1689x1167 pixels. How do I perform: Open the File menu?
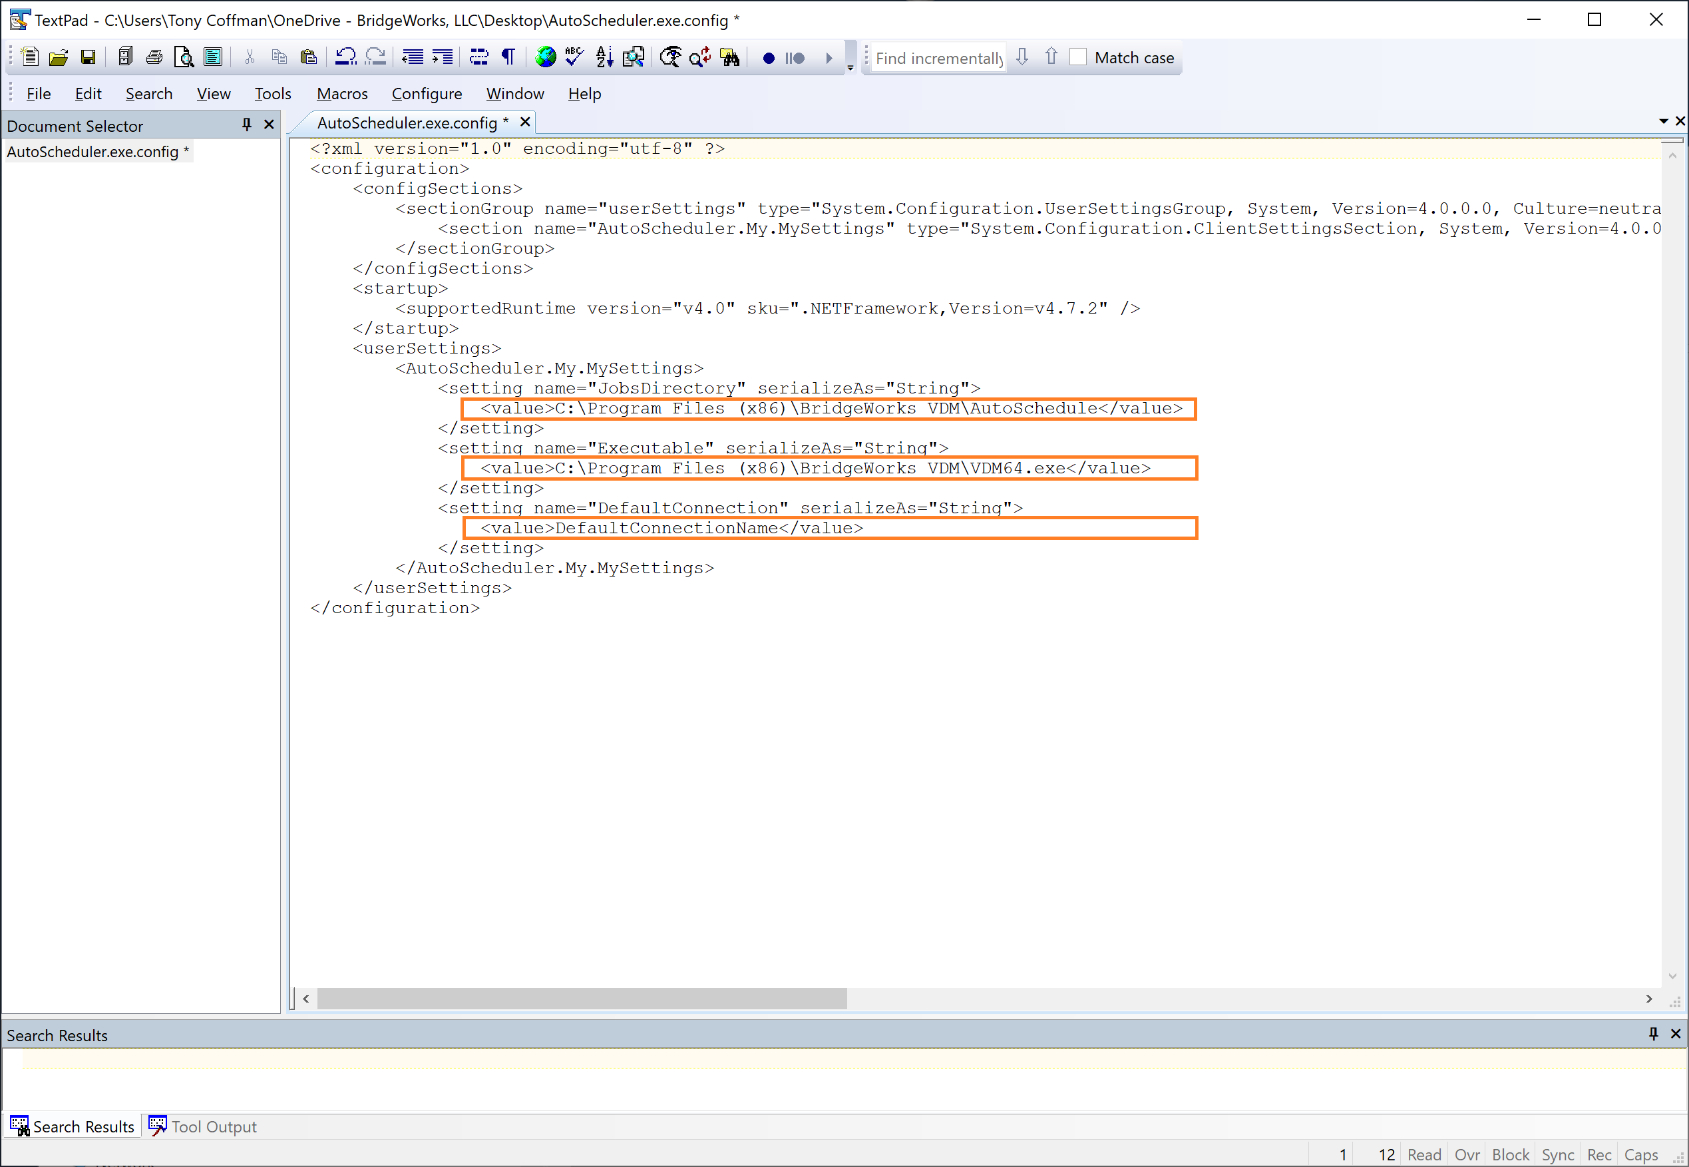coord(38,94)
